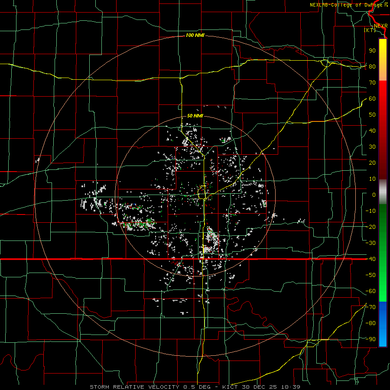The image size is (390, 390).
Task: Click the 50 value on velocity scale
Action: tap(372, 115)
